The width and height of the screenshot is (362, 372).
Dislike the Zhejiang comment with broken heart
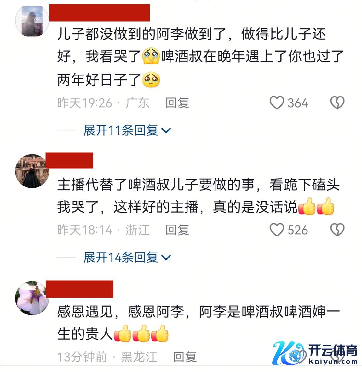coord(337,230)
